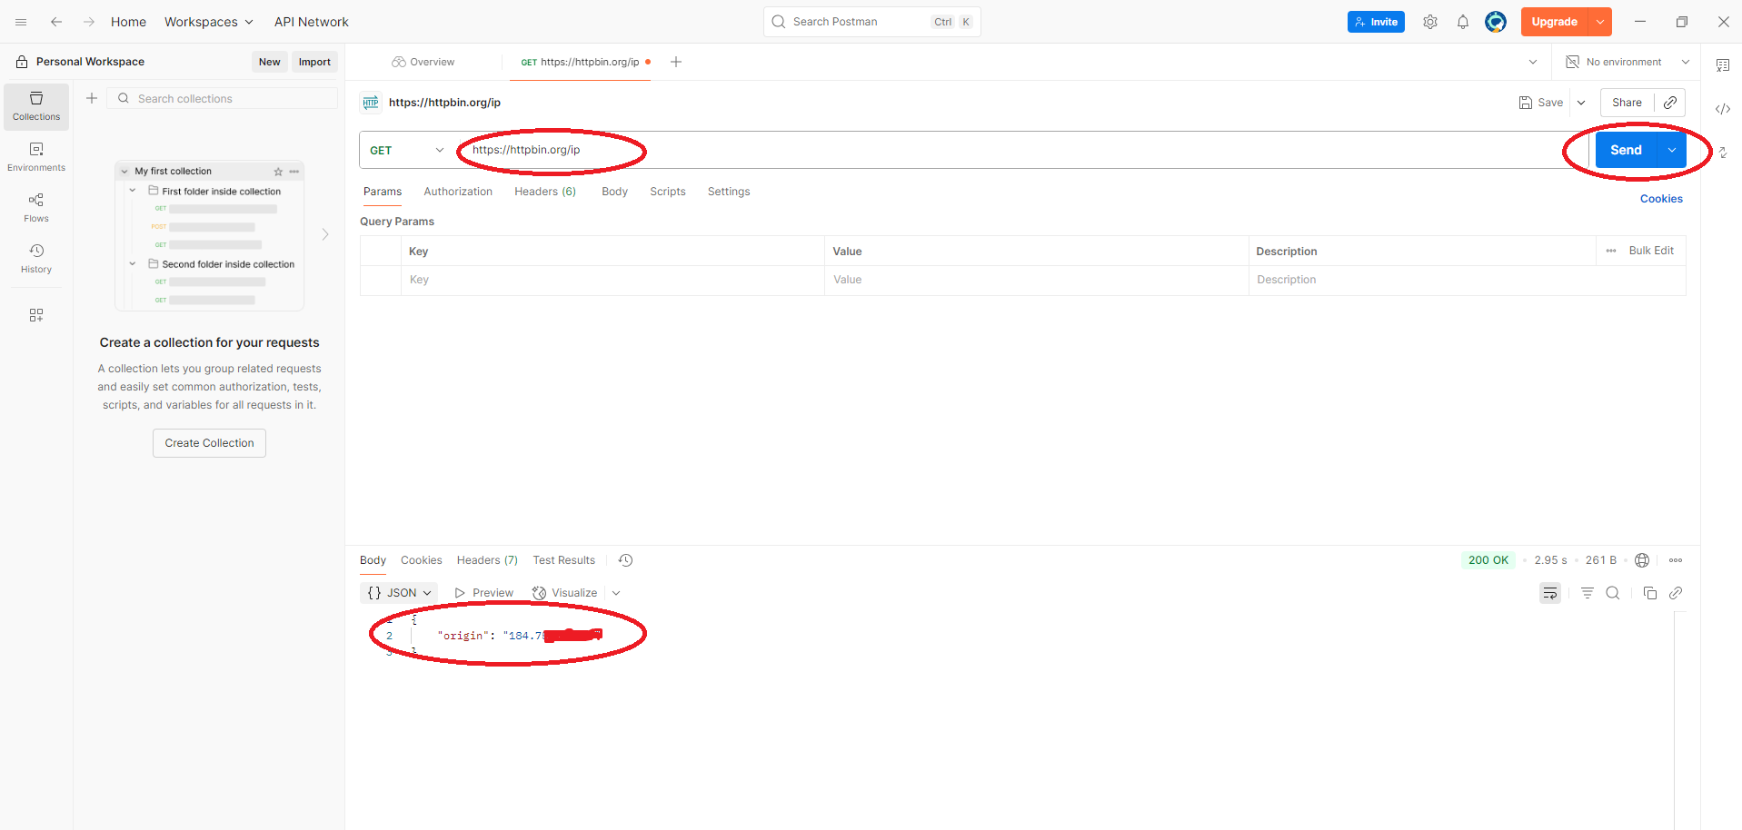This screenshot has width=1742, height=830.
Task: Go back with the left arrow
Action: pyautogui.click(x=56, y=22)
